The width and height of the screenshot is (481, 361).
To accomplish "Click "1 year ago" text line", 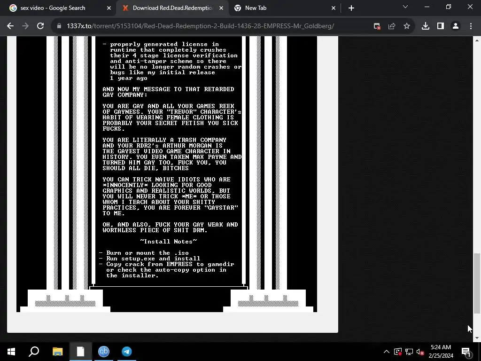I will click(x=129, y=78).
